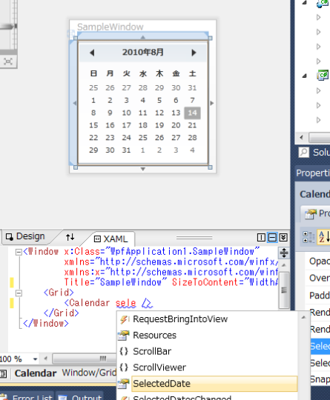Collapse the Grid element in XAML
The width and height of the screenshot is (330, 400).
(19, 293)
